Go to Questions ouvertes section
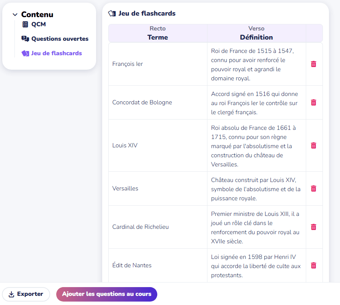 [x=60, y=39]
